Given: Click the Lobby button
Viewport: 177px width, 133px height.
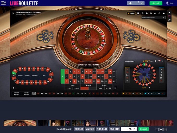Looking at the screenshot, I should [131, 13].
